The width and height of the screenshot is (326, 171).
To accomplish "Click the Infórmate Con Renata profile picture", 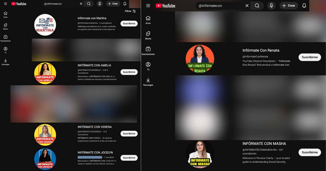I will click(x=200, y=59).
